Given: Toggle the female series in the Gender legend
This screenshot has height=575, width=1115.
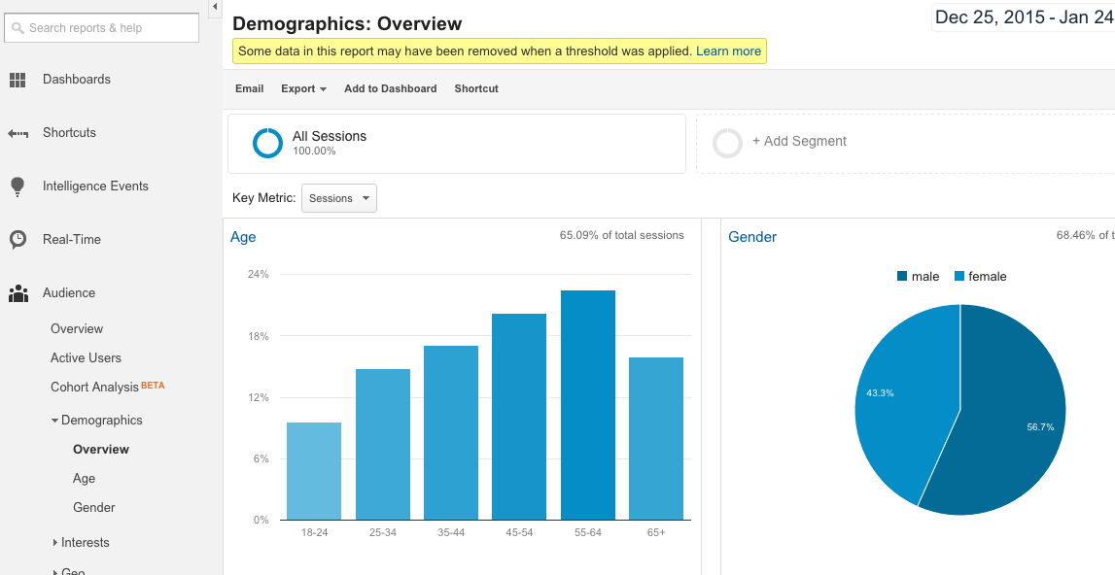Looking at the screenshot, I should 980,276.
